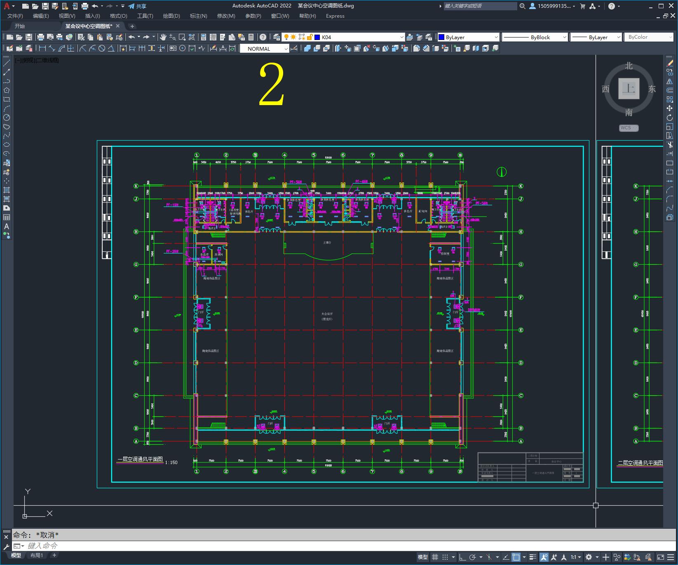
Task: Click the 上 top face of ViewCube
Action: [x=629, y=89]
